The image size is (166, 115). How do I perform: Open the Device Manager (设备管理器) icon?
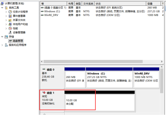click(x=10, y=32)
